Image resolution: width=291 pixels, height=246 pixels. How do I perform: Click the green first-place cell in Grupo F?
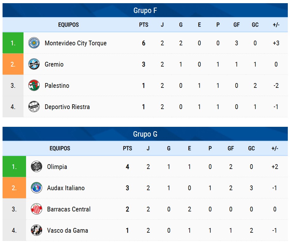(x=13, y=43)
